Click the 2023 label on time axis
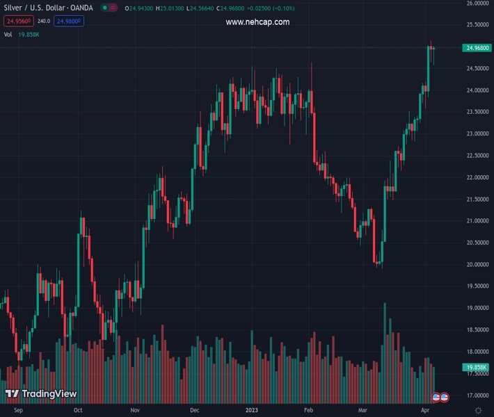Viewport: 494px width, 417px height. click(x=252, y=411)
